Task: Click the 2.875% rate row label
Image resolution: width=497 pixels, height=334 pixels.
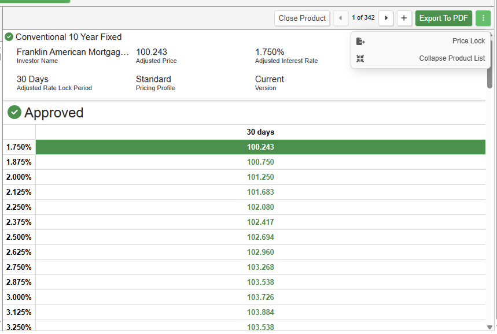Action: click(x=19, y=283)
